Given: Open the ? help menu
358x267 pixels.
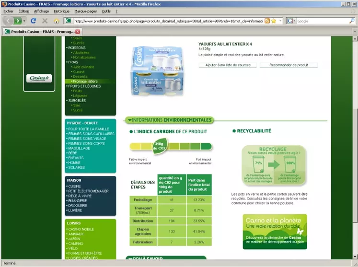Looking at the screenshot, I should click(x=116, y=11).
